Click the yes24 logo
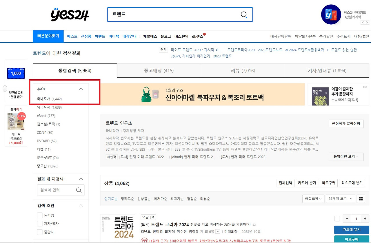Image resolution: width=371 pixels, height=243 pixels. (x=70, y=14)
